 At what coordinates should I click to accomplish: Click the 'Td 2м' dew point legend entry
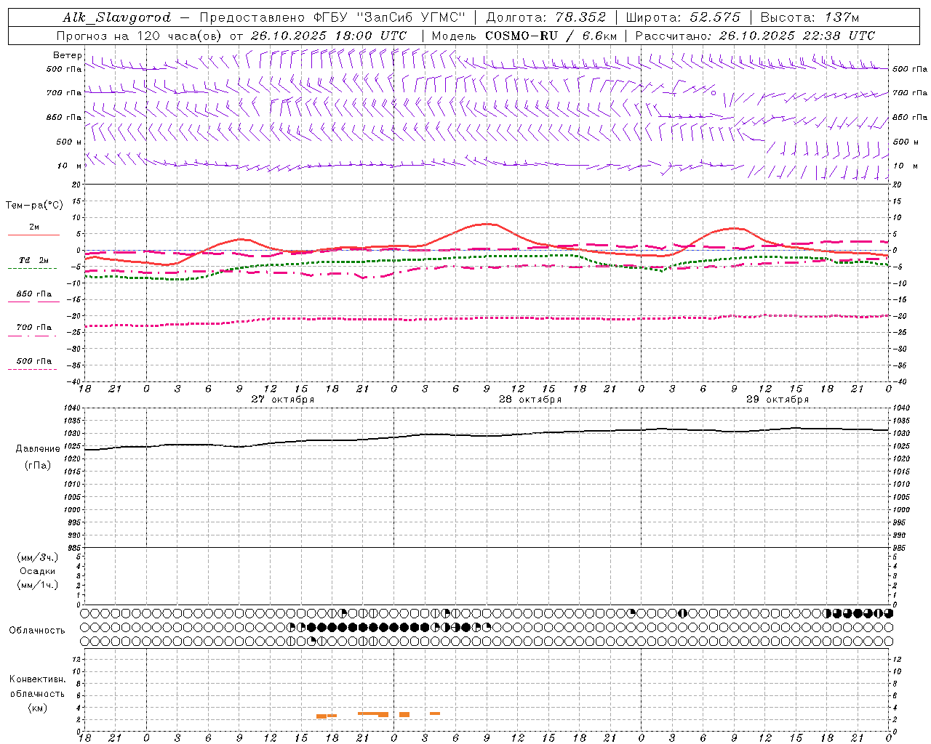(x=33, y=260)
